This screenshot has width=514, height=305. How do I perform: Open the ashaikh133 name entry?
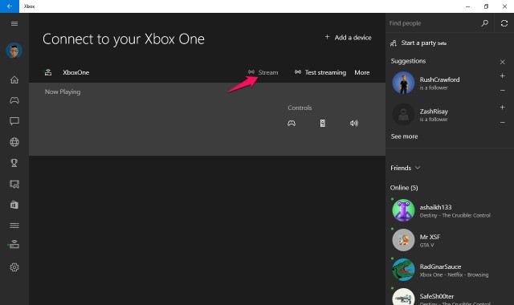(435, 207)
